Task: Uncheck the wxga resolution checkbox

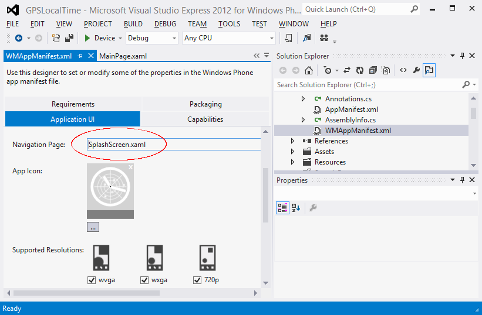Action: click(x=144, y=280)
